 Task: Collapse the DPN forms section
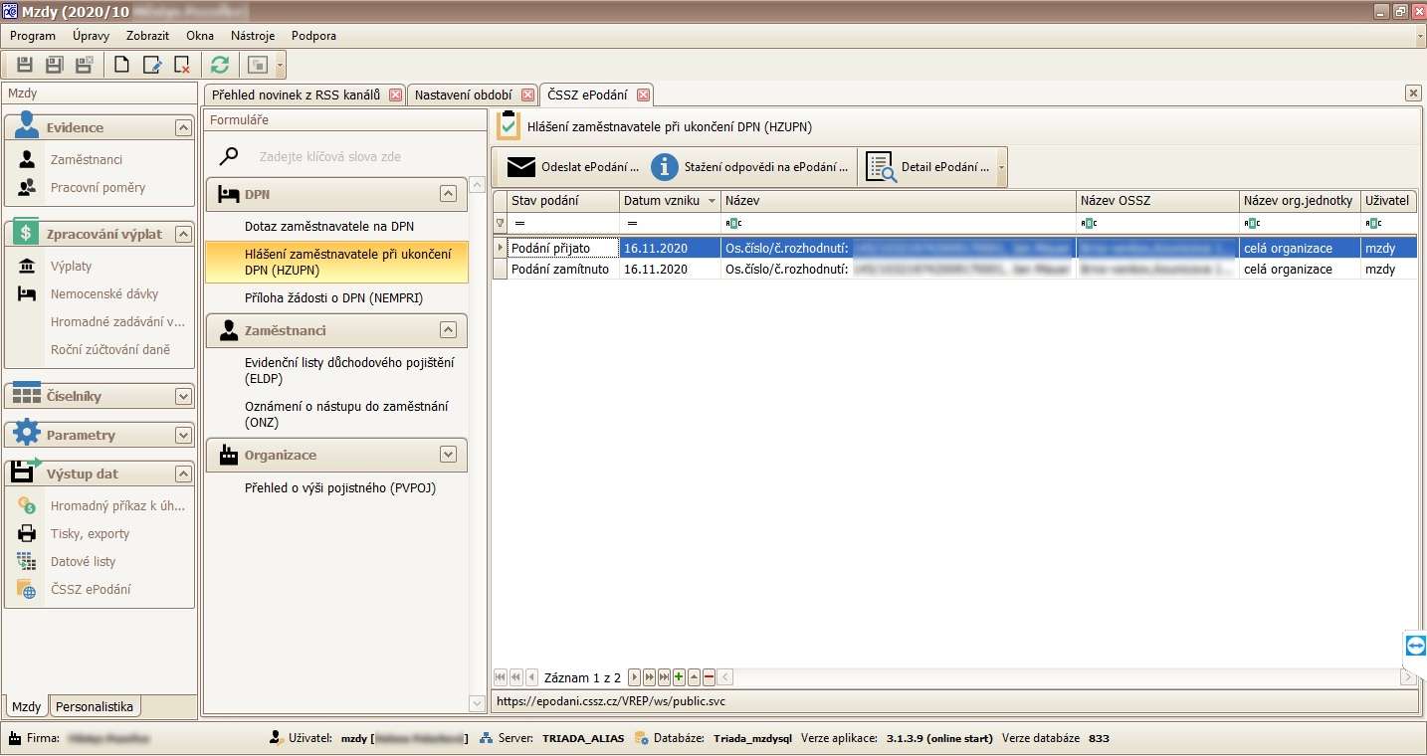pos(448,194)
